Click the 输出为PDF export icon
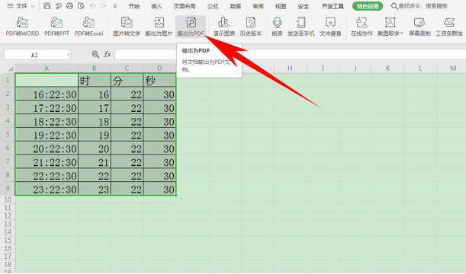The image size is (466, 274). 191,27
